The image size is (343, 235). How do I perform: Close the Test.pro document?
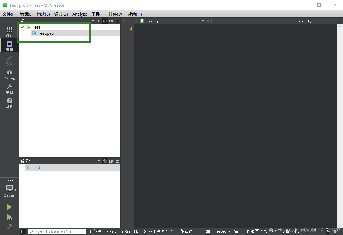(208, 21)
